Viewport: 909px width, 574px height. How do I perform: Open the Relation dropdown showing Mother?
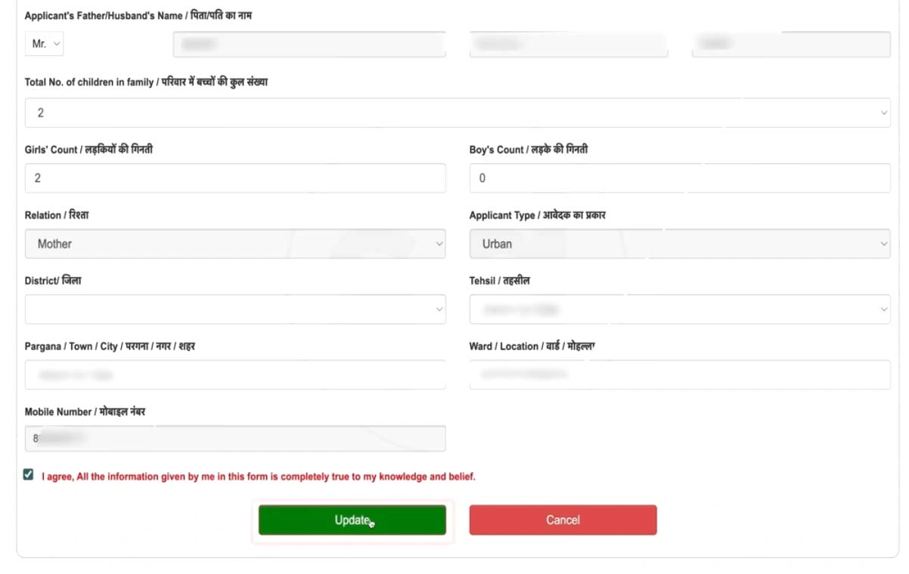coord(234,244)
